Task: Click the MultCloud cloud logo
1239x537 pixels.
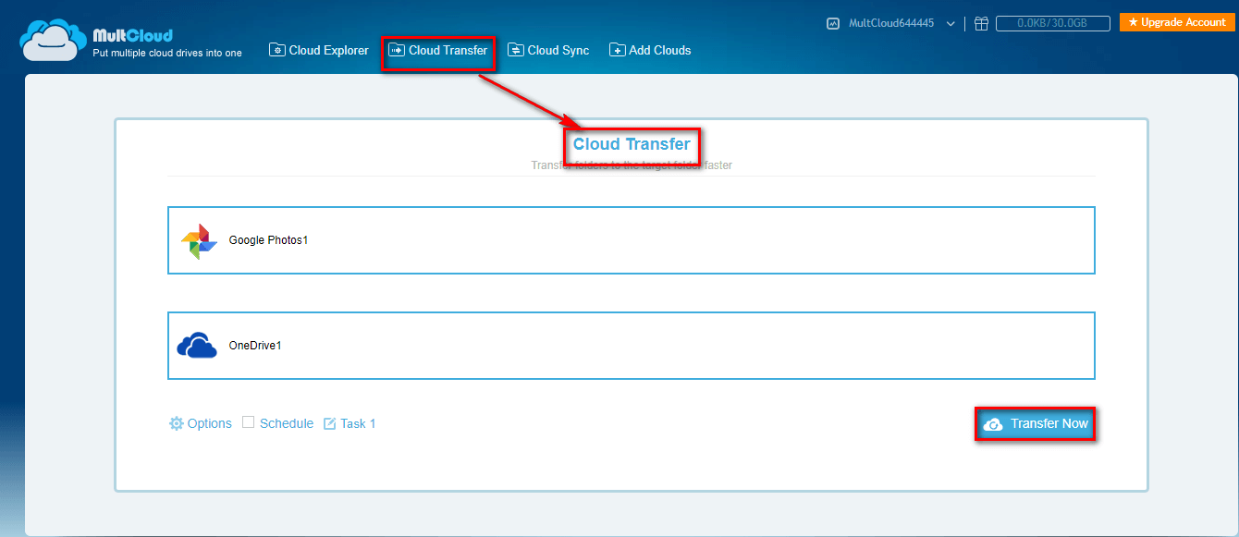Action: 53,40
